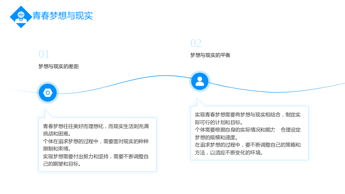Screen dimensions: 345x194
Task: Click the blue diamond shape behind the logo
Action: [21, 17]
